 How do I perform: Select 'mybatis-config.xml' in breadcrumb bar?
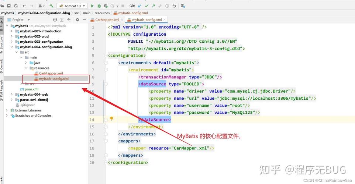click(131, 13)
